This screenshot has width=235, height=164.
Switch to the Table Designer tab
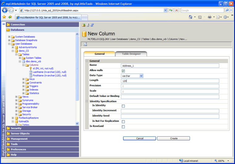click(131, 54)
